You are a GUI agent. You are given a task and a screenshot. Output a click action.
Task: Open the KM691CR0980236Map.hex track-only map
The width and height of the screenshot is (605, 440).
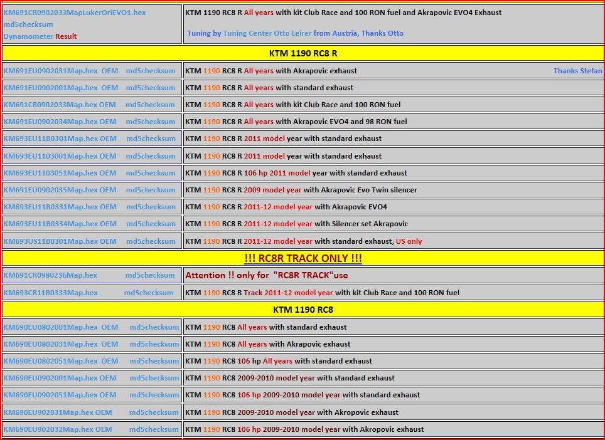pyautogui.click(x=50, y=275)
